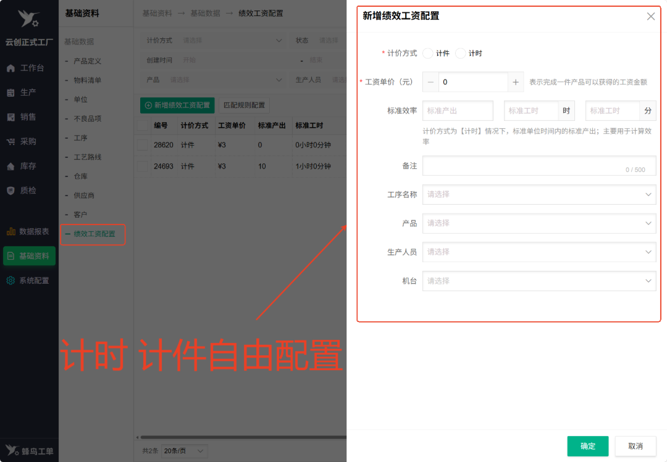This screenshot has height=462, width=667.
Task: Click the 创建时间 开始 date field
Action: 238,60
